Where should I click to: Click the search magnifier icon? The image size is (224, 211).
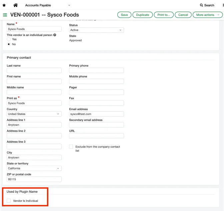[201, 5]
